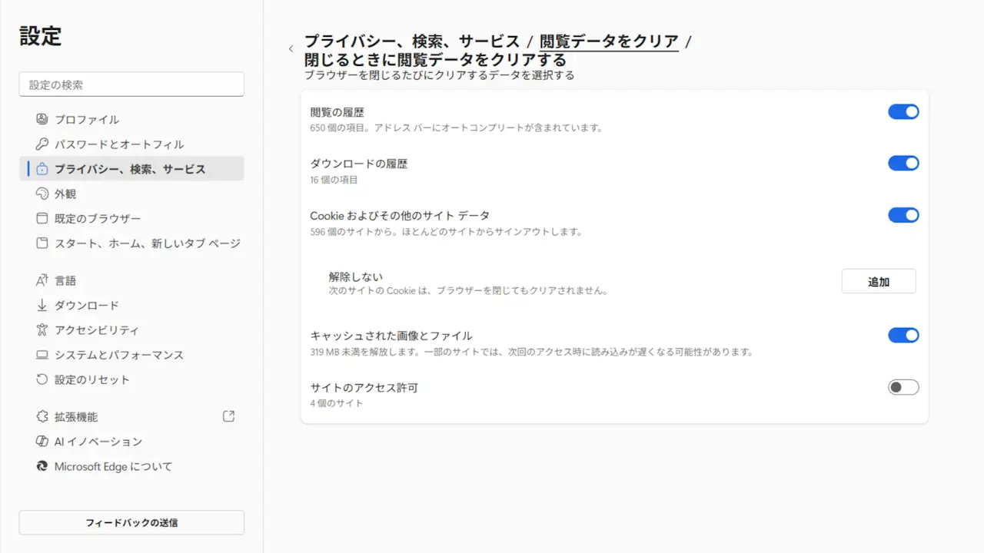Open System and Performance (システムとパフォーマンス) settings

(x=118, y=355)
